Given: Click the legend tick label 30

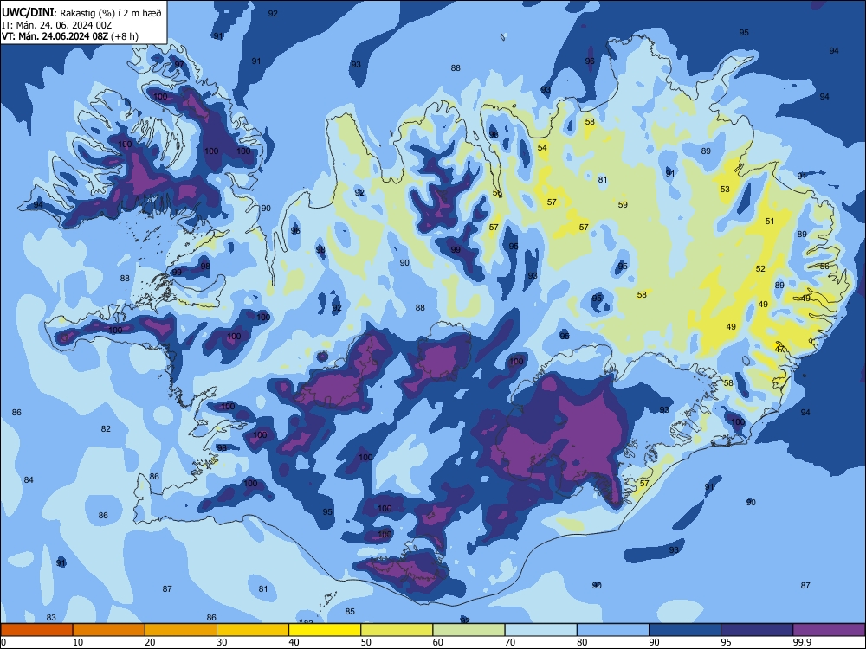Looking at the screenshot, I should pyautogui.click(x=222, y=642).
